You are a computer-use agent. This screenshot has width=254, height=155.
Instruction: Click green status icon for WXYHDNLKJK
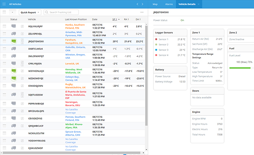pos(14,71)
